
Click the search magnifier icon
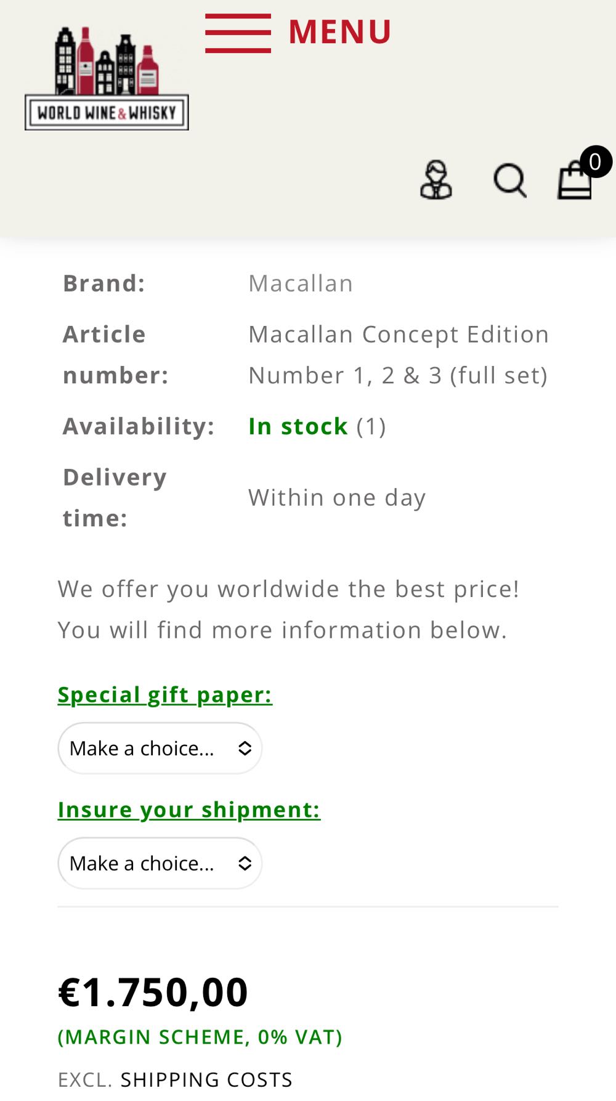[510, 180]
